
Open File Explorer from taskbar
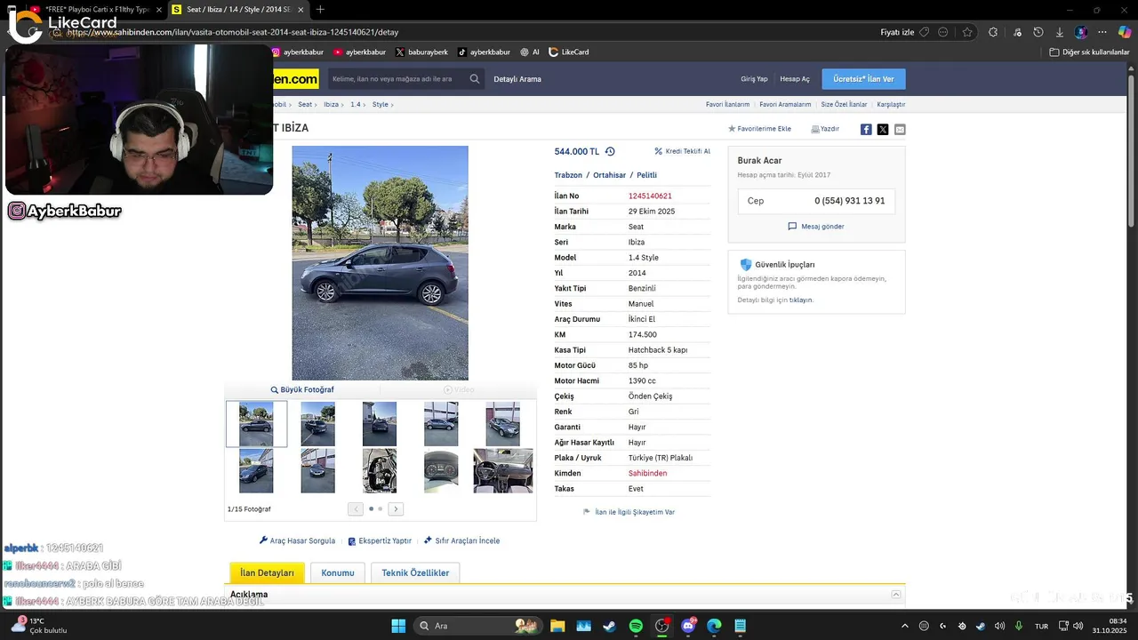click(557, 626)
